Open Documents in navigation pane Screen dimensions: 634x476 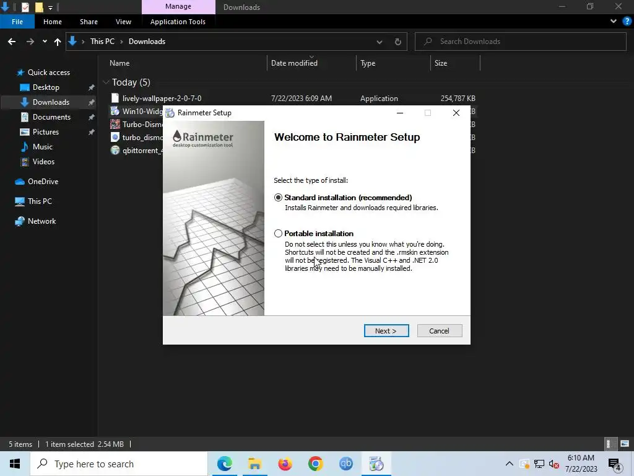coord(51,117)
